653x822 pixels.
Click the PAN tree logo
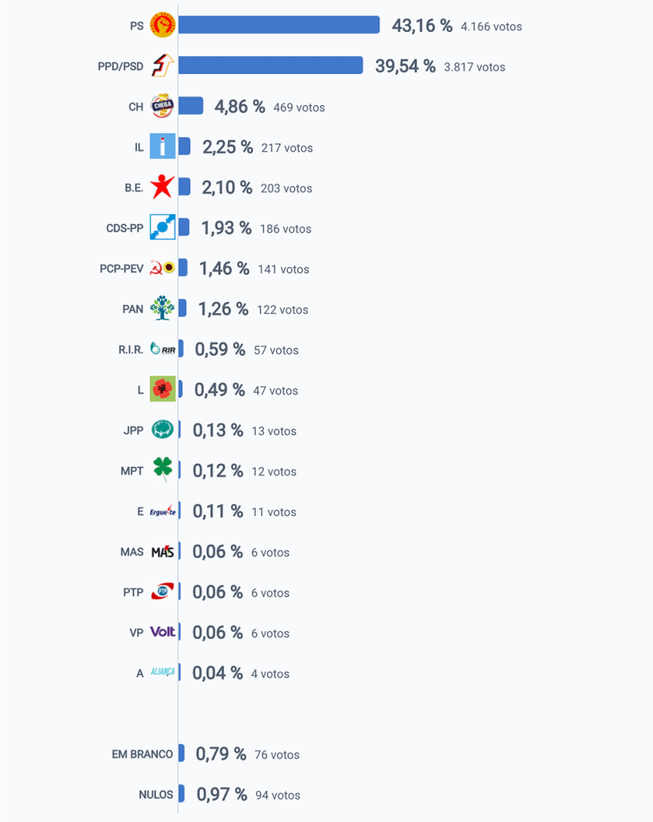[163, 307]
